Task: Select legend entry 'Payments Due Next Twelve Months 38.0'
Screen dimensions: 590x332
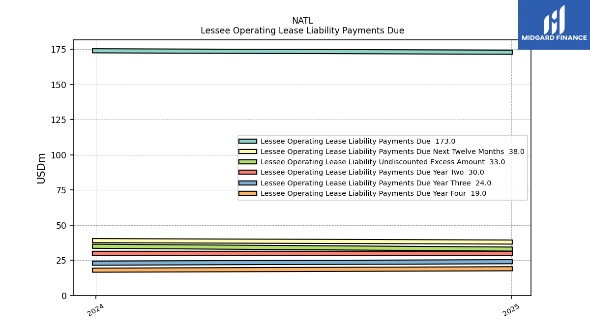Action: coord(392,151)
